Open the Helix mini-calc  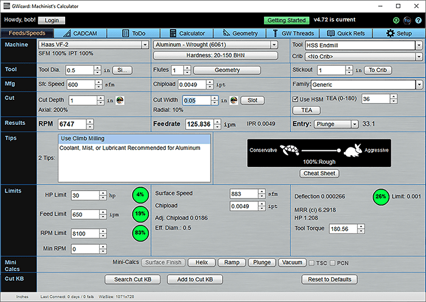pos(201,262)
